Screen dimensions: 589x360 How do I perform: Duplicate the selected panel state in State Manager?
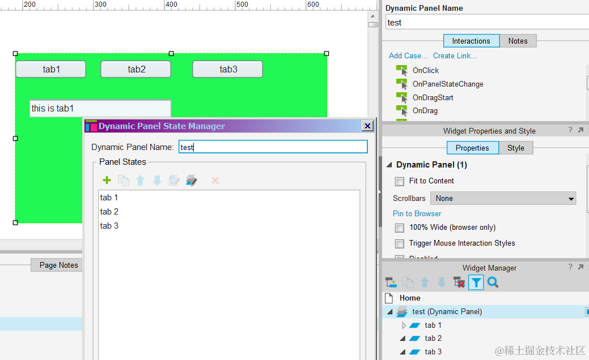click(123, 181)
